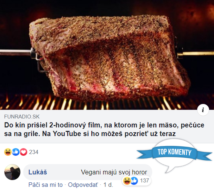Click the laughing emoji on Lukáš's comment
The width and height of the screenshot is (214, 192).
[127, 181]
